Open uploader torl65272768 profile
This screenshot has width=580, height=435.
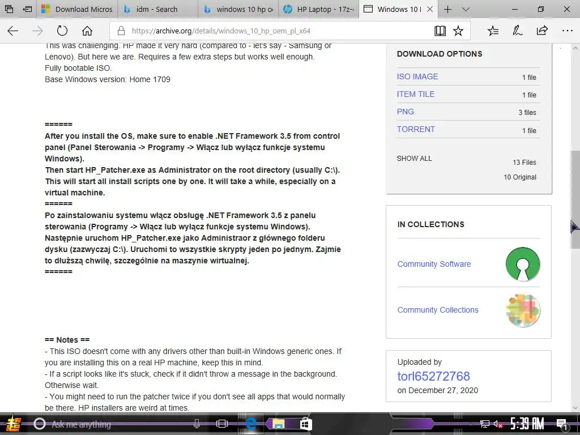[433, 376]
